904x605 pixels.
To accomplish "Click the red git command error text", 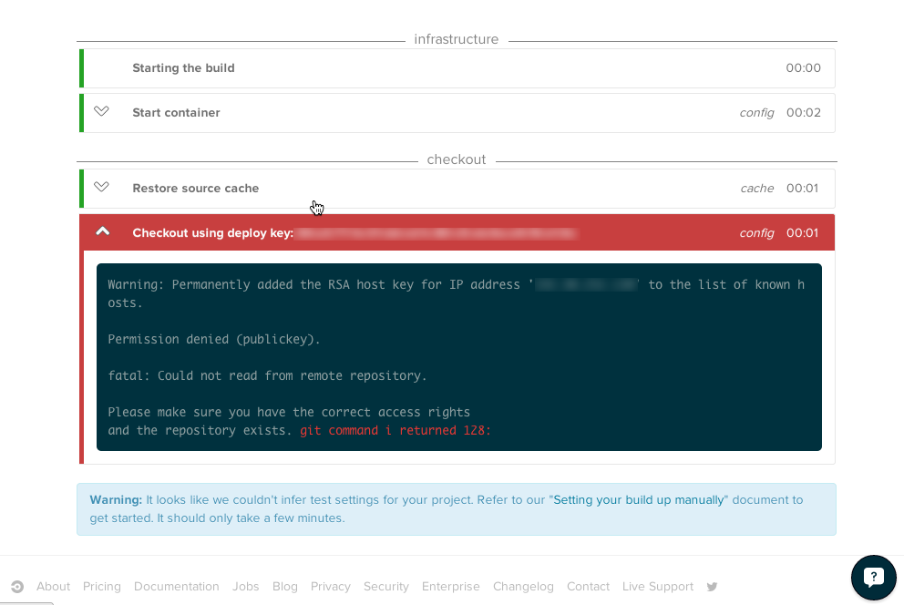I will tap(395, 430).
